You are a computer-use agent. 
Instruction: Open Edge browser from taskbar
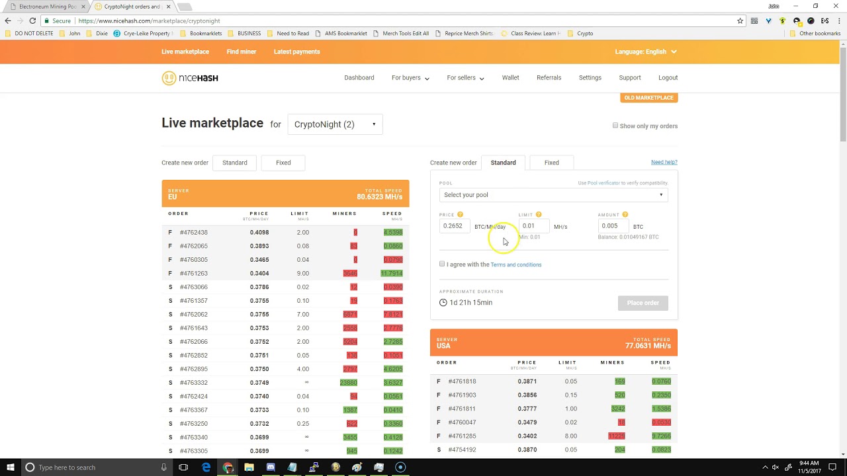pyautogui.click(x=206, y=467)
